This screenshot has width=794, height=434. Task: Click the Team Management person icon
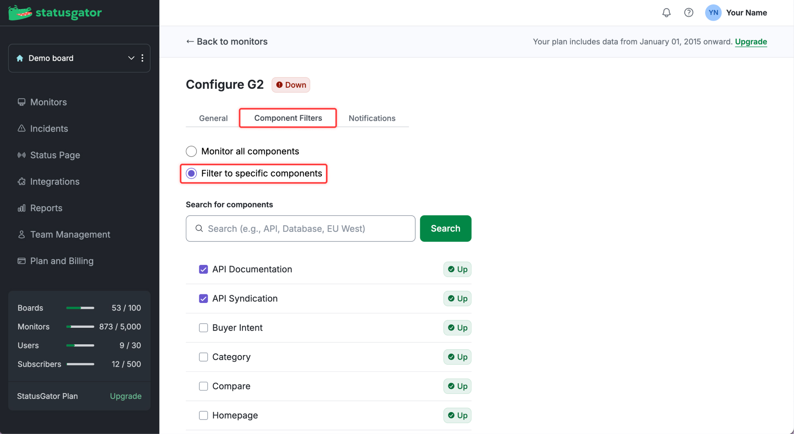(x=22, y=234)
